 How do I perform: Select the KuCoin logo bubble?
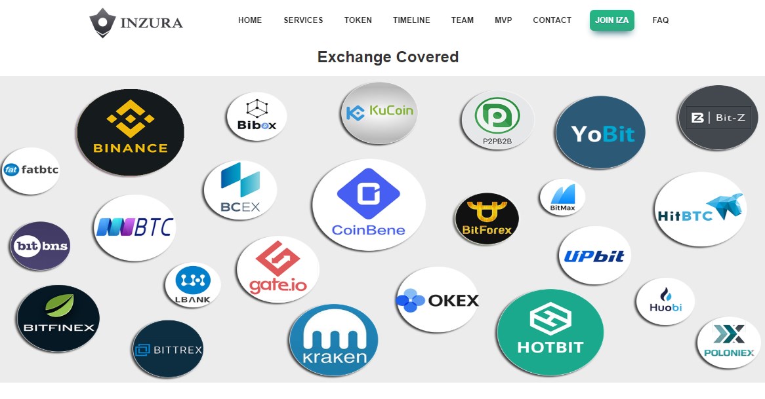[379, 113]
